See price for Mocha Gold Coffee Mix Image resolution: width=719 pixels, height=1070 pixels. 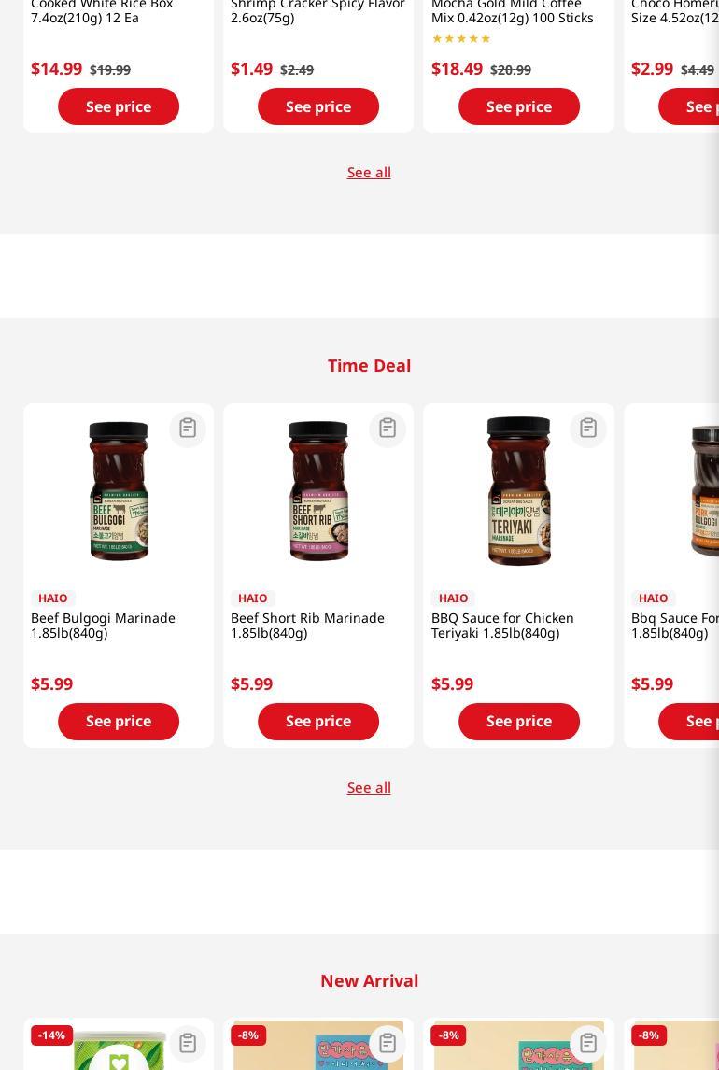point(519,106)
